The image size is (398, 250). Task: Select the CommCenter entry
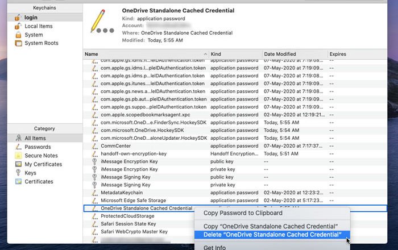235,146
